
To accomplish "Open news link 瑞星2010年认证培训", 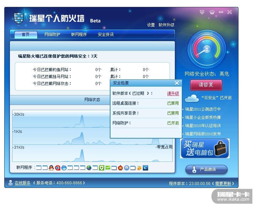I will [x=203, y=126].
